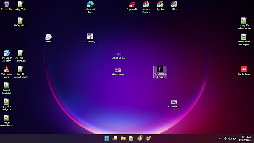Open Notepad++ from the taskbar
The image size is (254, 143).
131,139
